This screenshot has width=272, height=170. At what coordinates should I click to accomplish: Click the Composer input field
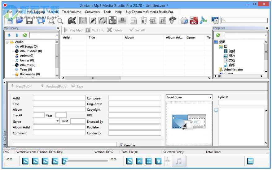135,98
